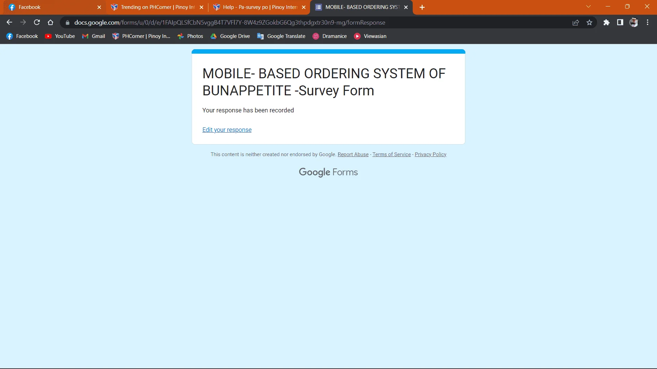Open the Google Translate bookmark
The height and width of the screenshot is (369, 657).
(281, 36)
